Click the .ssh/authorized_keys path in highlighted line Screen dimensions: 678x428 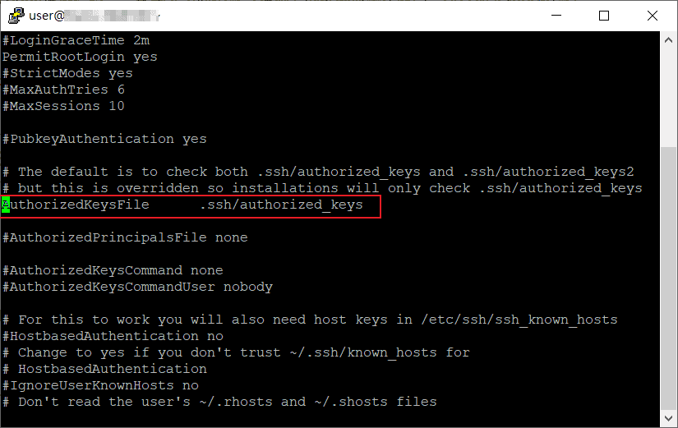tap(280, 205)
